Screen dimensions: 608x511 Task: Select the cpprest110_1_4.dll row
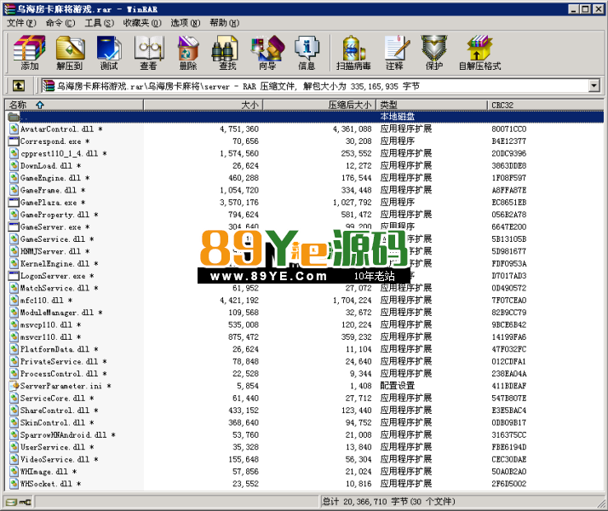[305, 153]
